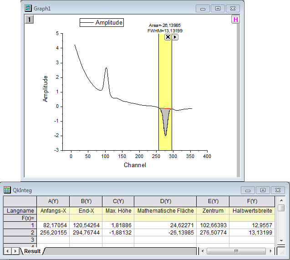Image resolution: width=290 pixels, height=260 pixels.
Task: Click the horizontal scrollbar right arrow
Action: pyautogui.click(x=270, y=251)
